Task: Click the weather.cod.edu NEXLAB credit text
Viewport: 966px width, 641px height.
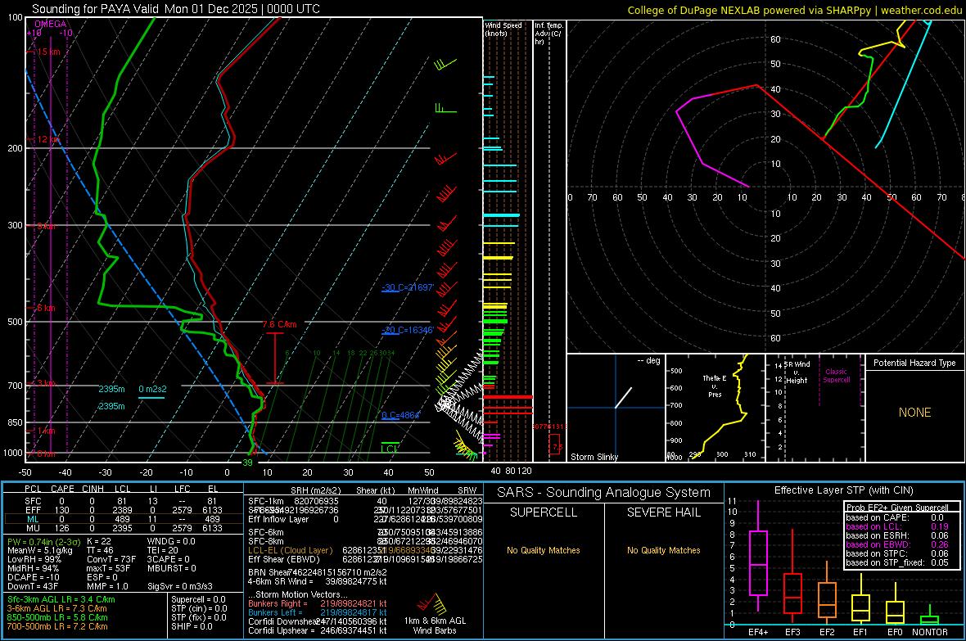Action: [x=794, y=10]
